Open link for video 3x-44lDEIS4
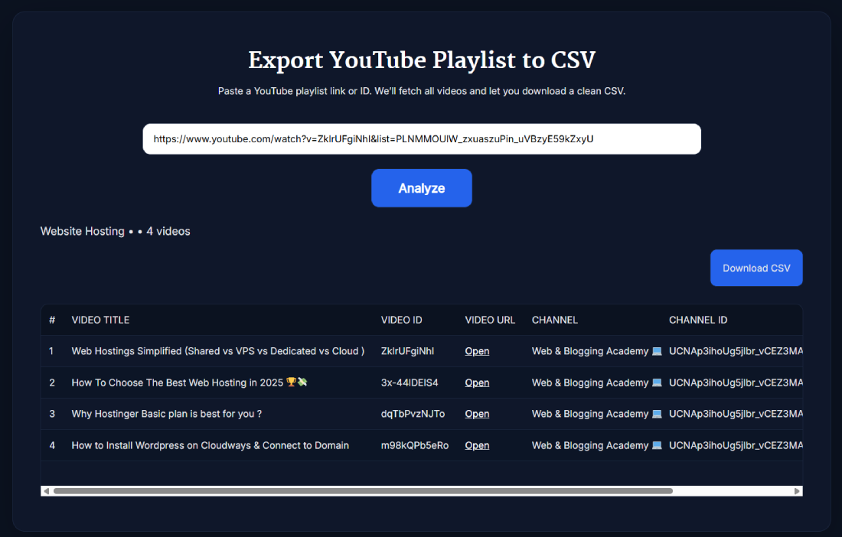 coord(477,382)
